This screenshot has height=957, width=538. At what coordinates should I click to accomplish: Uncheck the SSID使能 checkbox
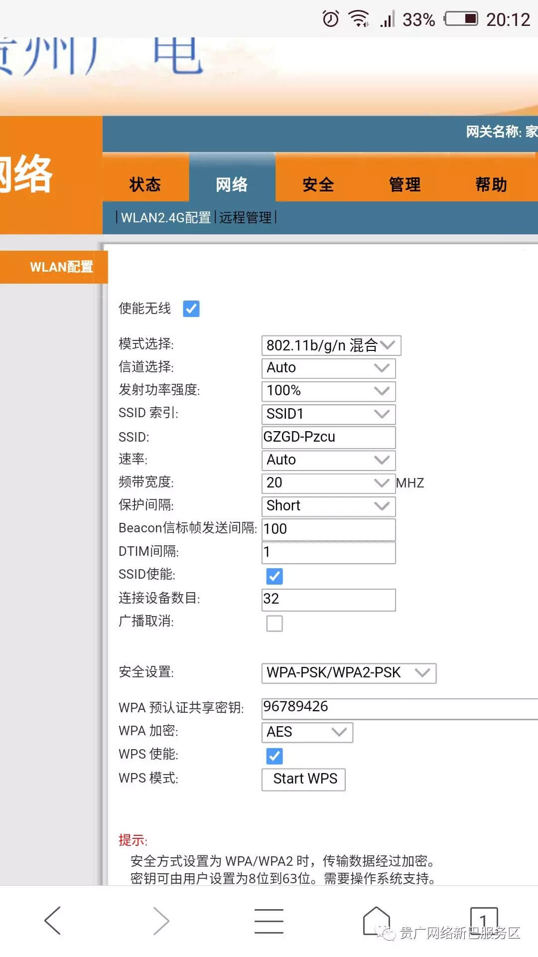[274, 576]
